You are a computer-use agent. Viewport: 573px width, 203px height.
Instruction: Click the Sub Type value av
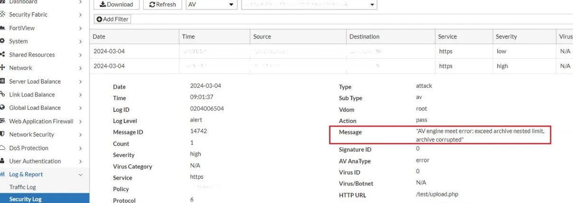click(x=419, y=97)
